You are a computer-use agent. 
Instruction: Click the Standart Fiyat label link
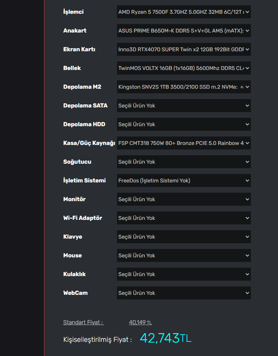83,322
